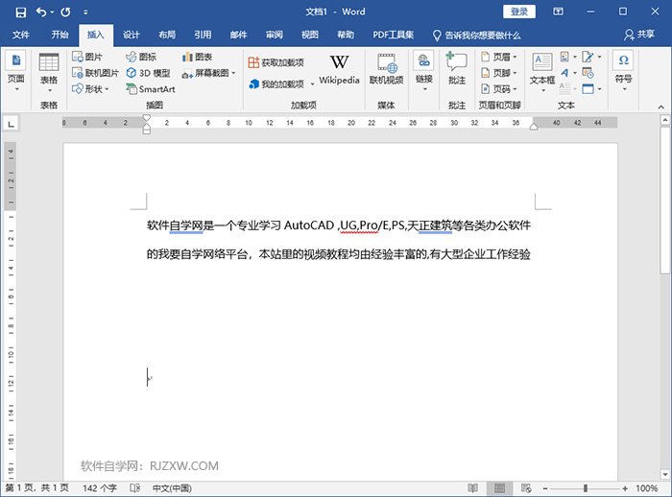Switch to the 开始 tab
This screenshot has height=497, width=672.
click(x=60, y=35)
